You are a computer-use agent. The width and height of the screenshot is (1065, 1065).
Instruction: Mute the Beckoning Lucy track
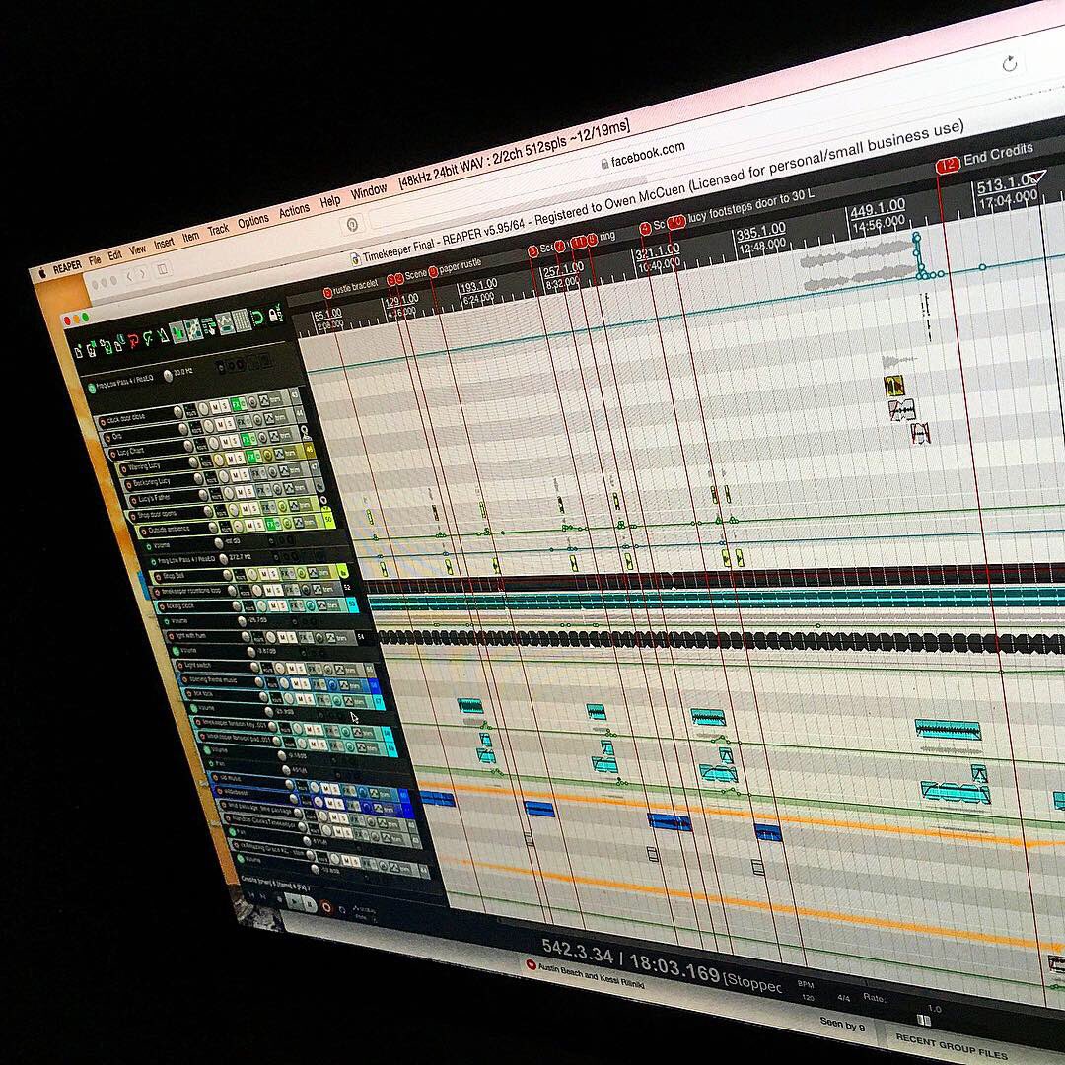coord(235,474)
